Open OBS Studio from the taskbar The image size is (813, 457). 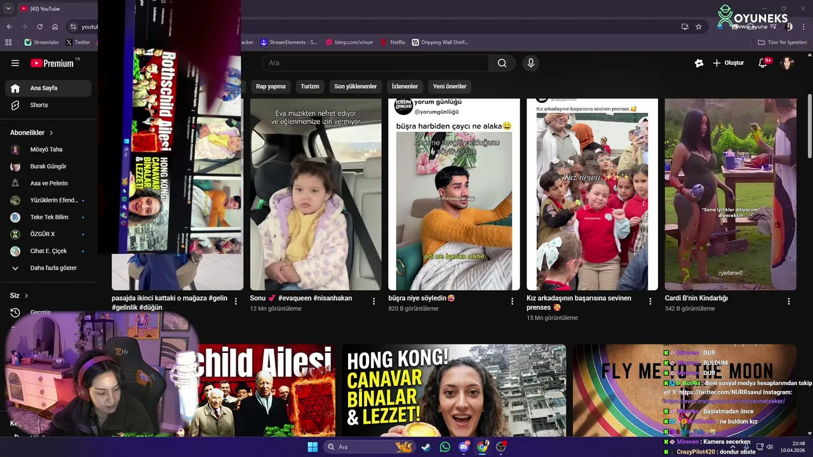click(501, 447)
